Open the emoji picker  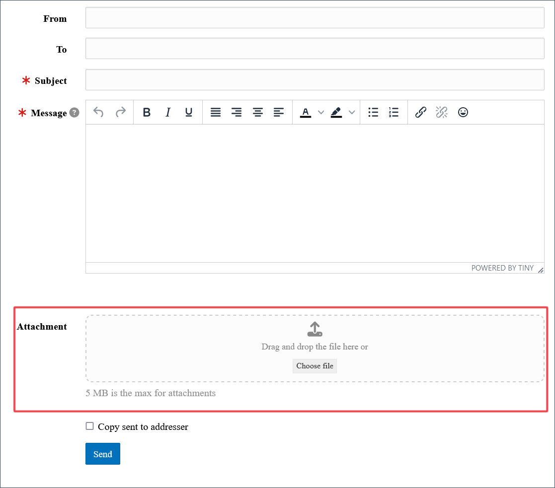pos(463,113)
